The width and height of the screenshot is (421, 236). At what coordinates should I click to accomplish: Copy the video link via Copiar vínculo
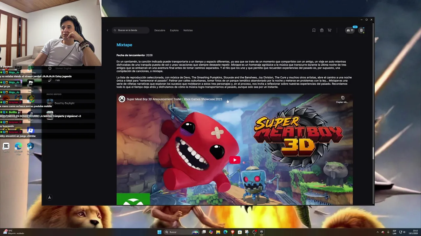(x=342, y=100)
